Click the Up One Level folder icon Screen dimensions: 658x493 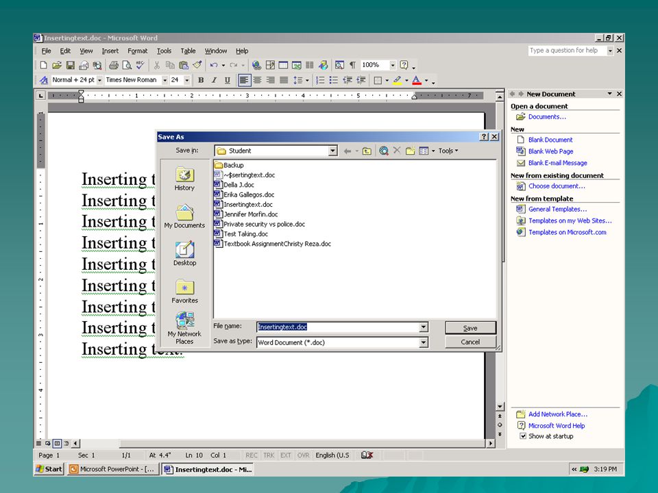(x=367, y=151)
